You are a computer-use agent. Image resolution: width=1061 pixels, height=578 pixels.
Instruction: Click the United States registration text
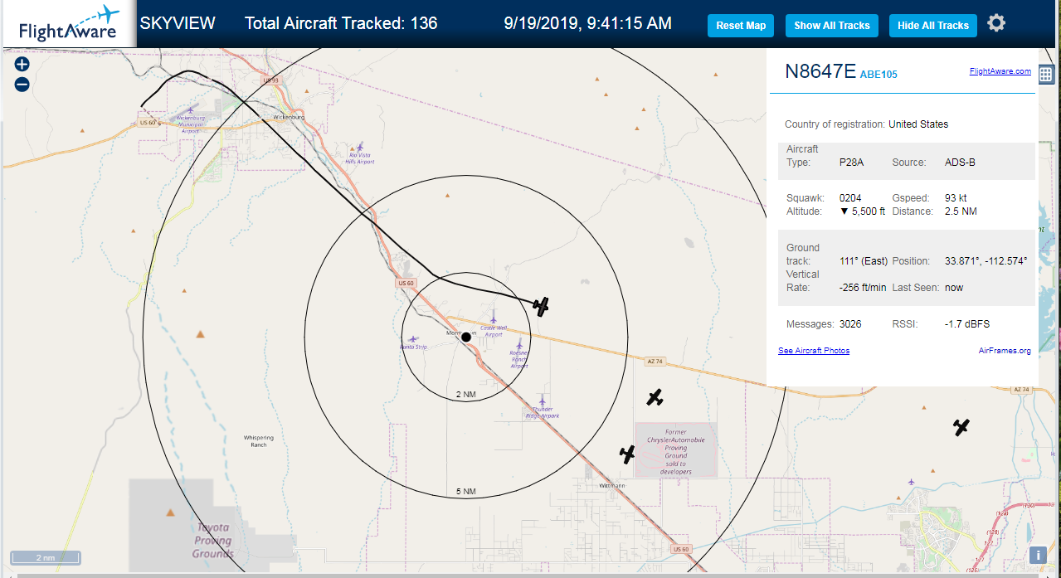pos(918,124)
